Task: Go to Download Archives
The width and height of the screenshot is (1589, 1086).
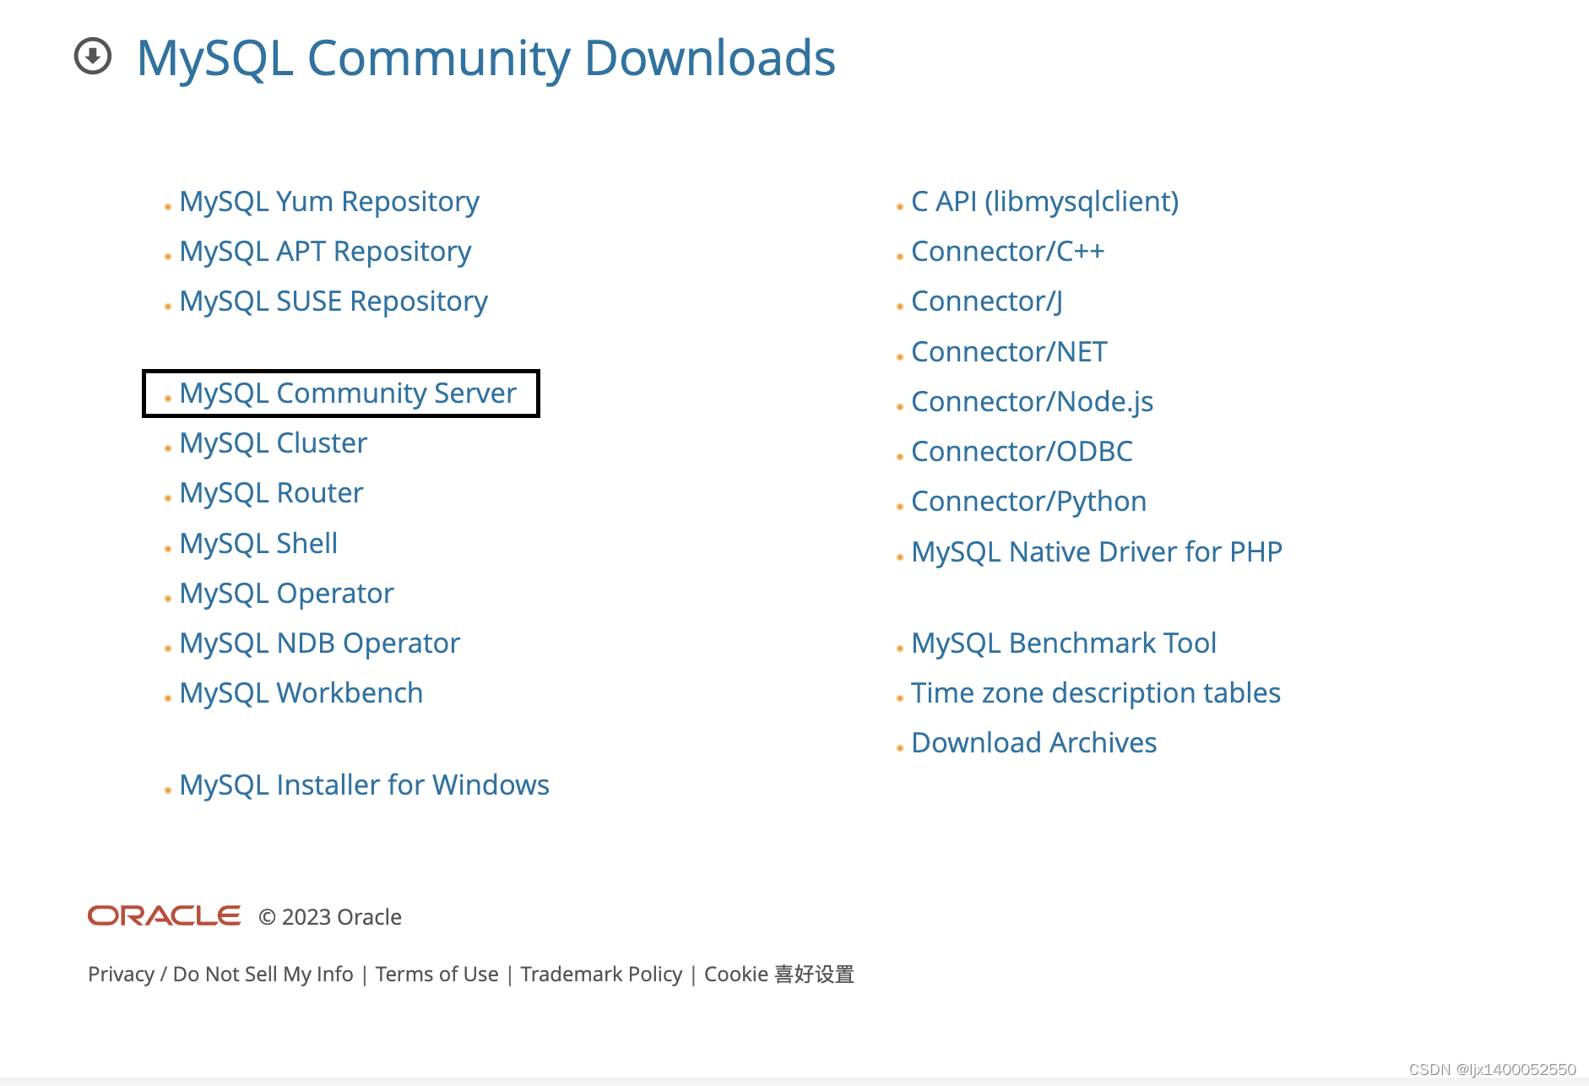Action: [1033, 743]
